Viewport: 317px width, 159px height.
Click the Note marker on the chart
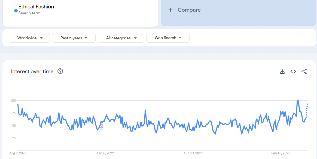point(101,125)
